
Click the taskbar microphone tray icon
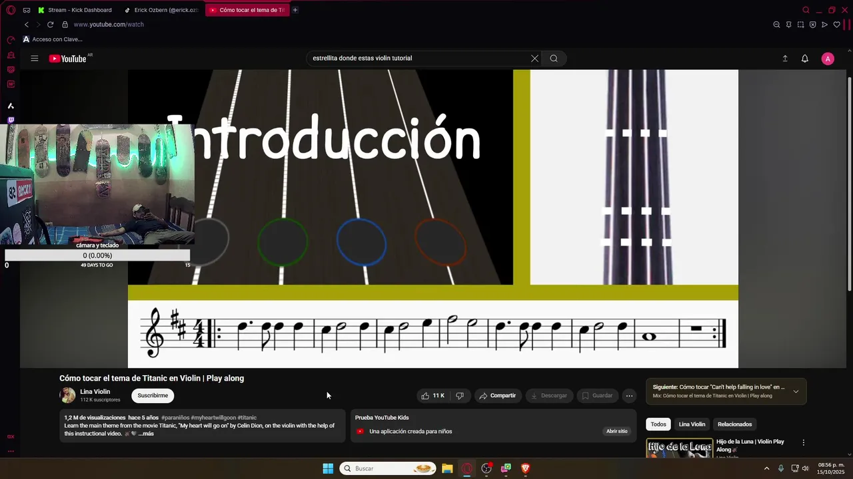tap(781, 468)
